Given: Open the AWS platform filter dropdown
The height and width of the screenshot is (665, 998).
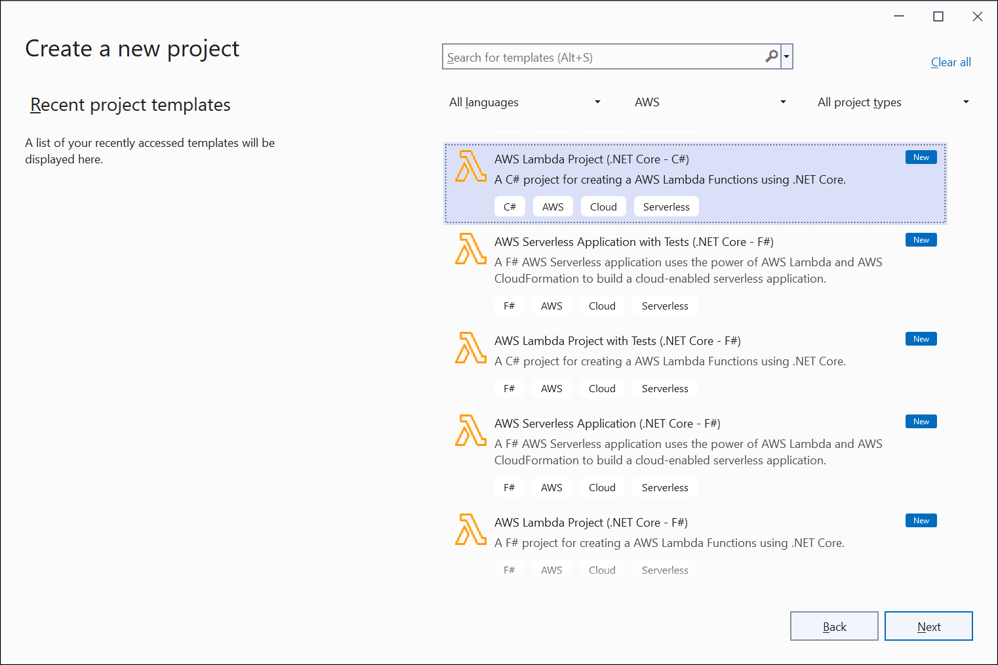Looking at the screenshot, I should 709,102.
